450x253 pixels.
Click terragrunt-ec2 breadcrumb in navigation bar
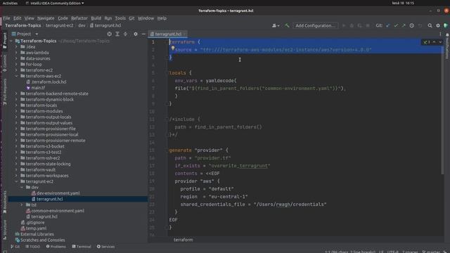click(59, 25)
